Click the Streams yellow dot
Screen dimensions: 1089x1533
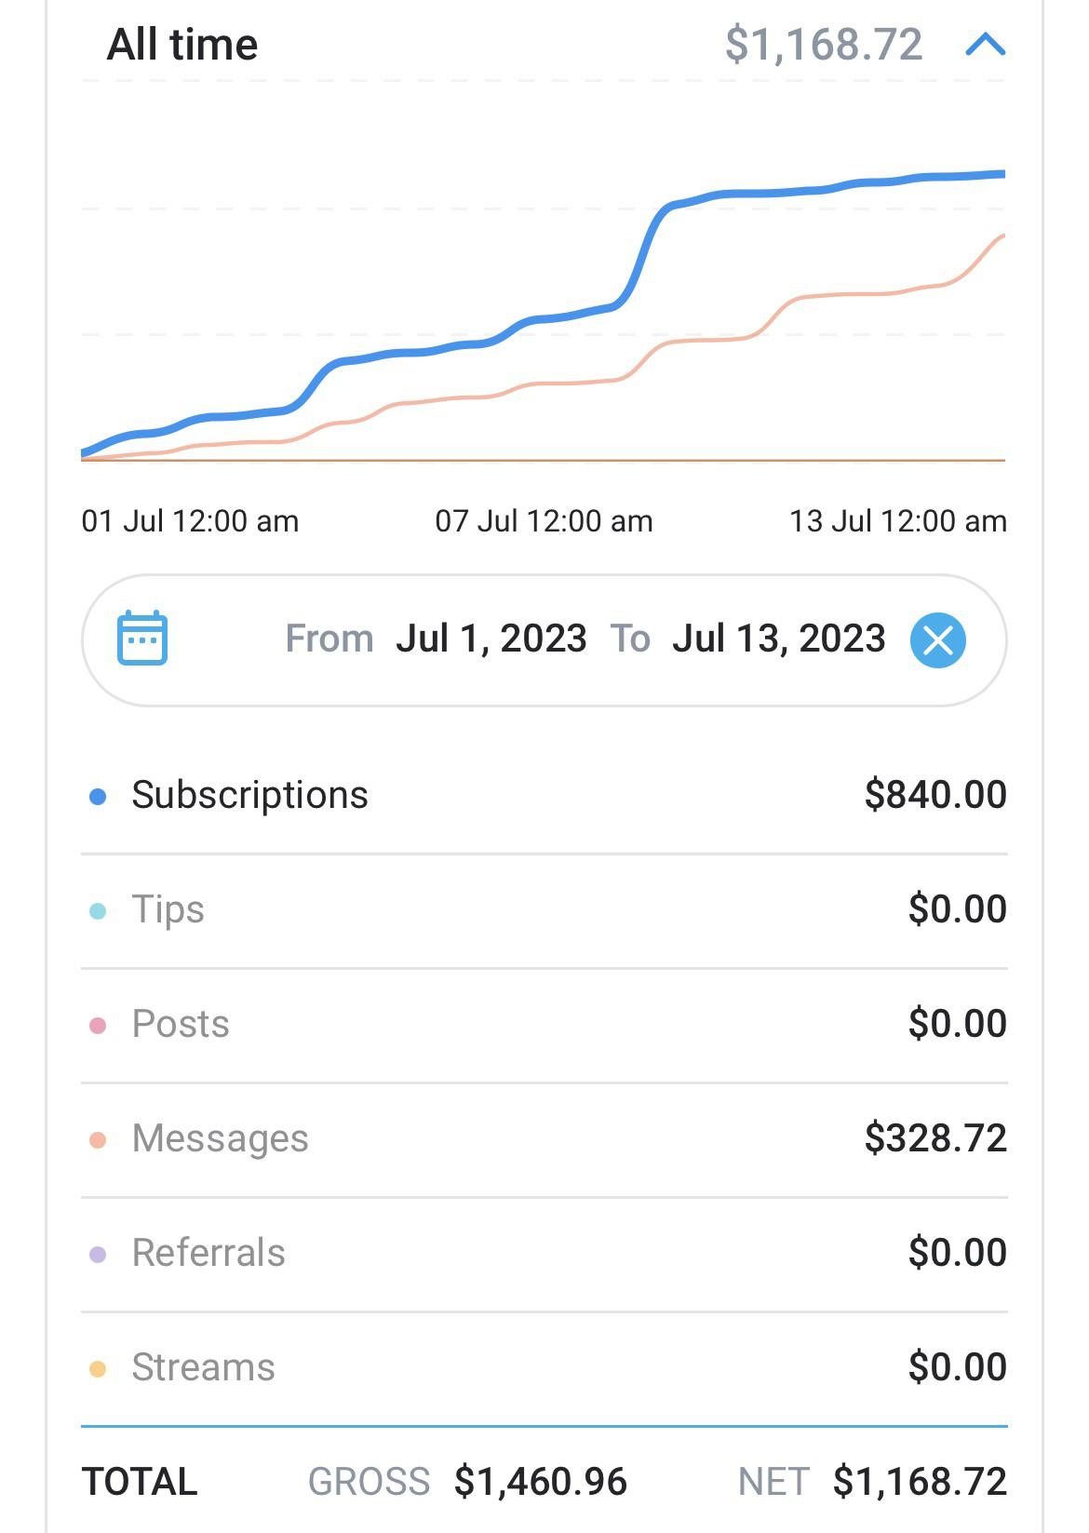(98, 1369)
